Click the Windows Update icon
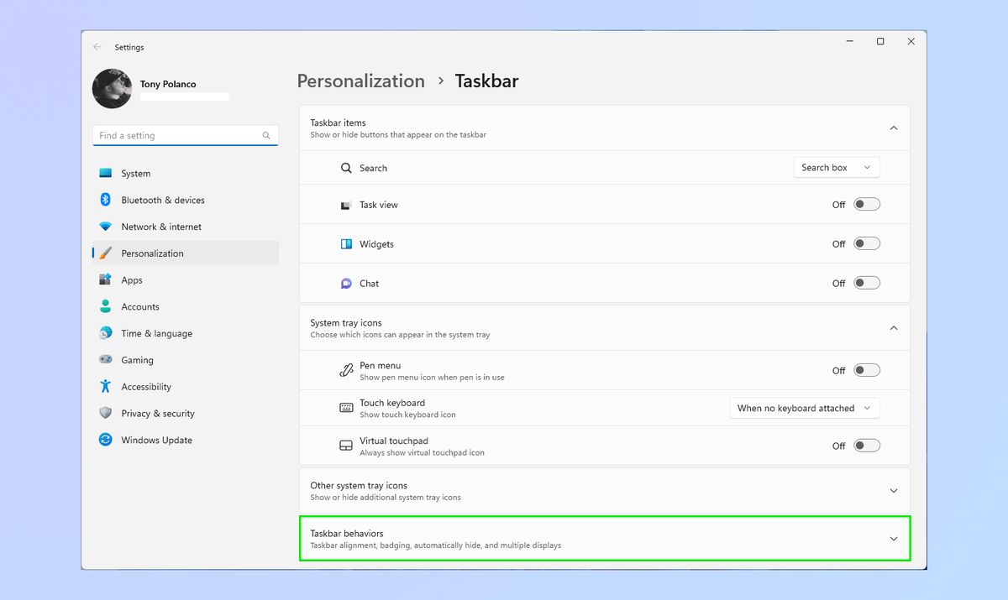Viewport: 1008px width, 600px height. (x=105, y=440)
